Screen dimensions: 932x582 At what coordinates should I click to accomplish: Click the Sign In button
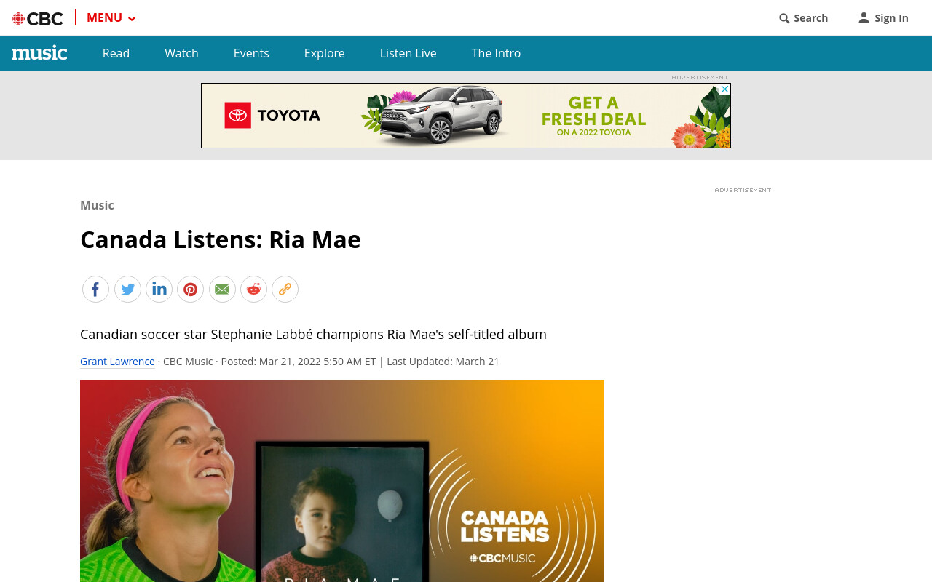click(883, 18)
